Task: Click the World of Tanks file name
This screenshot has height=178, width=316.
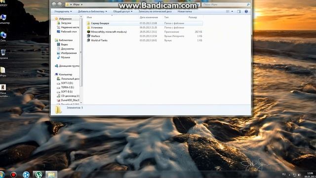Action: [99, 40]
